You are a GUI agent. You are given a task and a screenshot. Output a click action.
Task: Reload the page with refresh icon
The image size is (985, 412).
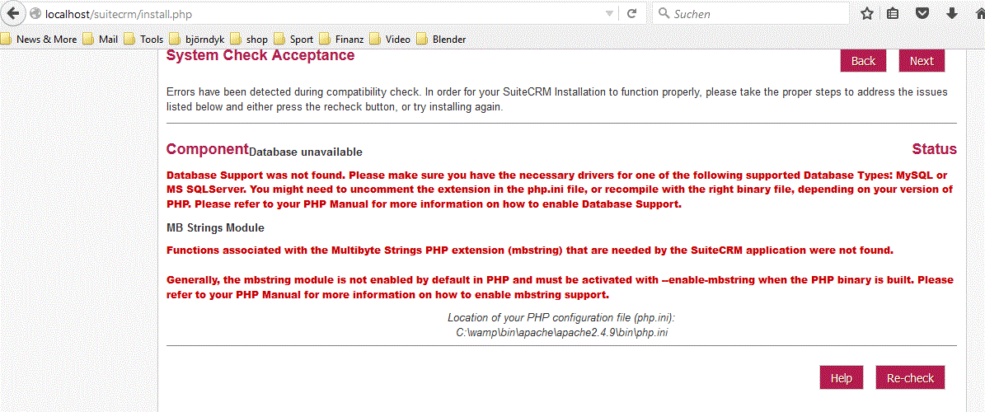(x=632, y=13)
